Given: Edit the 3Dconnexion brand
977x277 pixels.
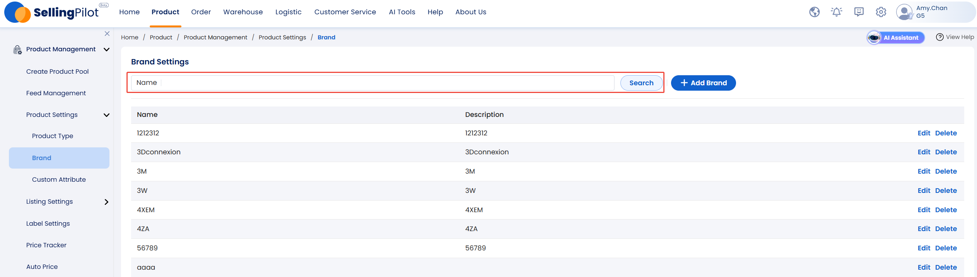Looking at the screenshot, I should [924, 152].
